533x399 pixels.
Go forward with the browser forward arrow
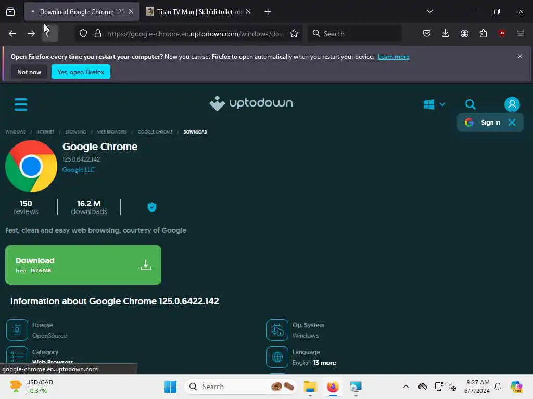[31, 34]
